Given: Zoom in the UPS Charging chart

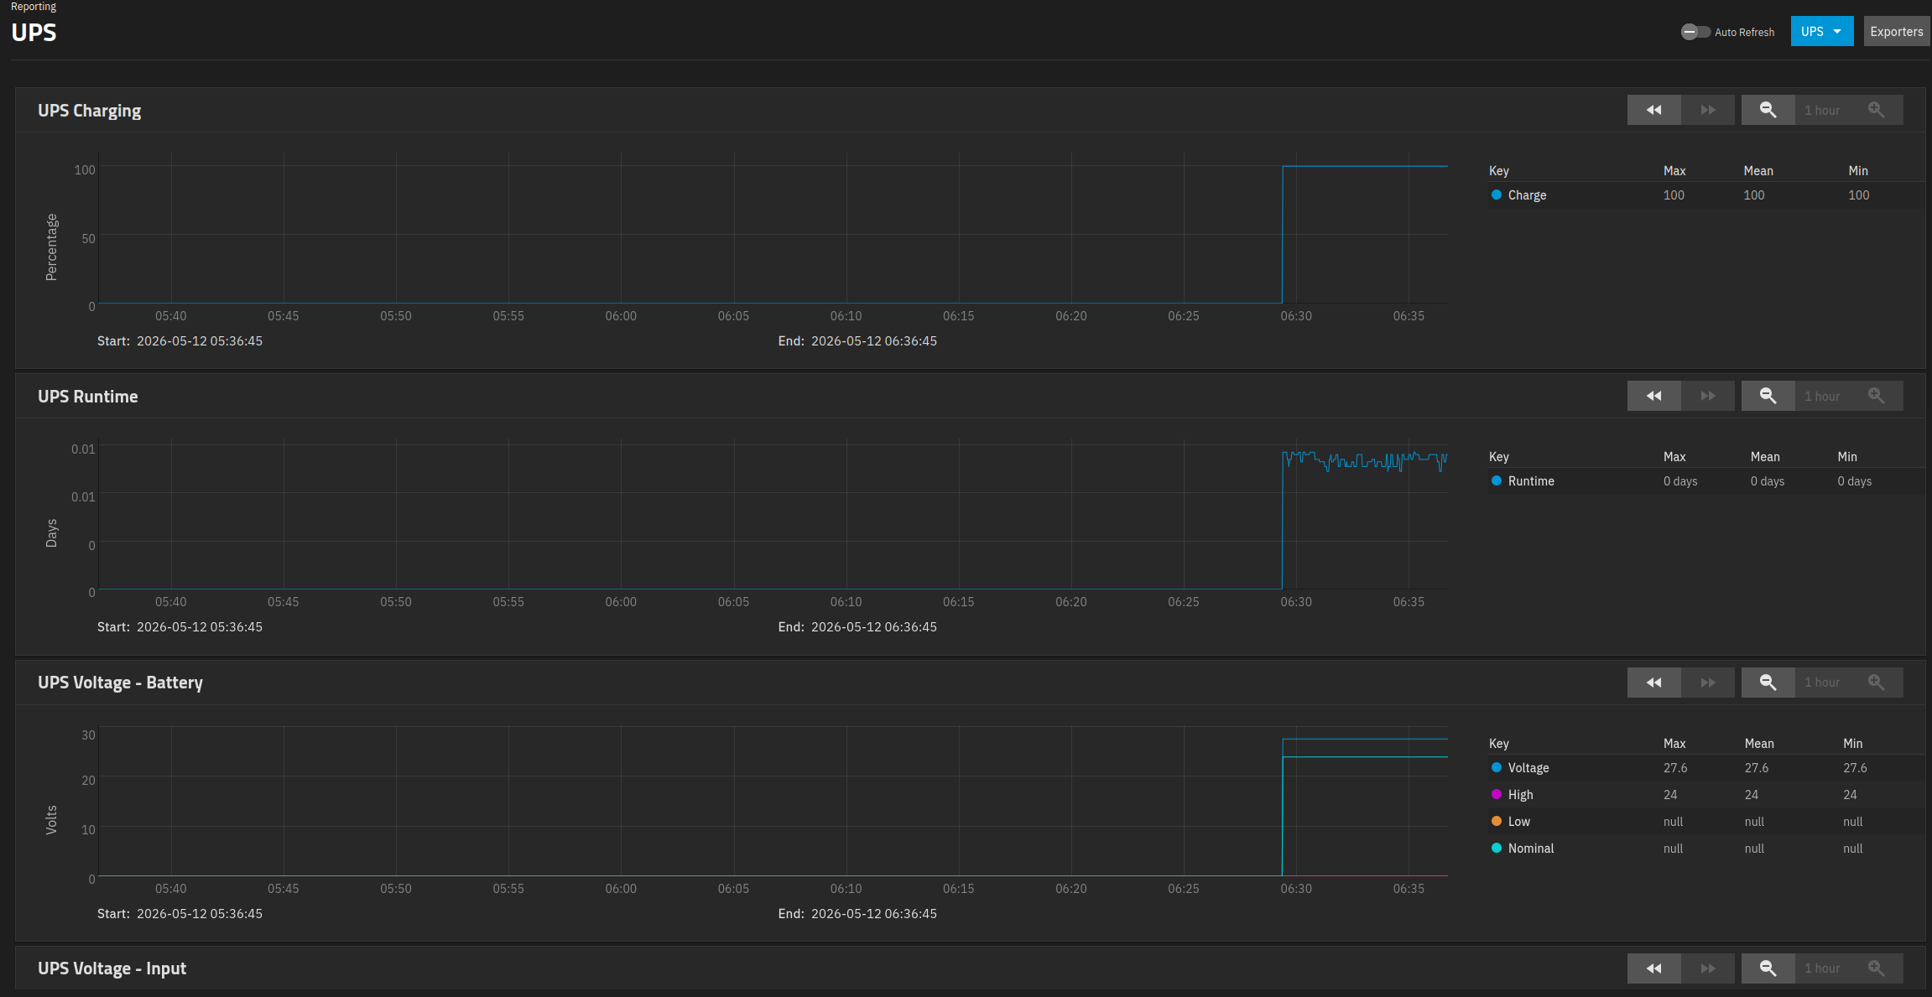Looking at the screenshot, I should tap(1877, 110).
